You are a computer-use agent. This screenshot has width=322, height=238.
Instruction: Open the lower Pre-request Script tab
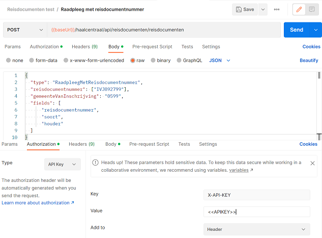tap(149, 144)
